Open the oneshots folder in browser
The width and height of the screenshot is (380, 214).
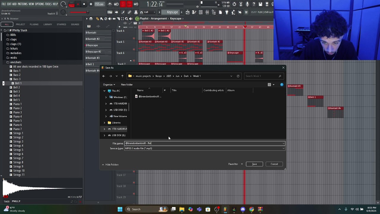pos(16,62)
